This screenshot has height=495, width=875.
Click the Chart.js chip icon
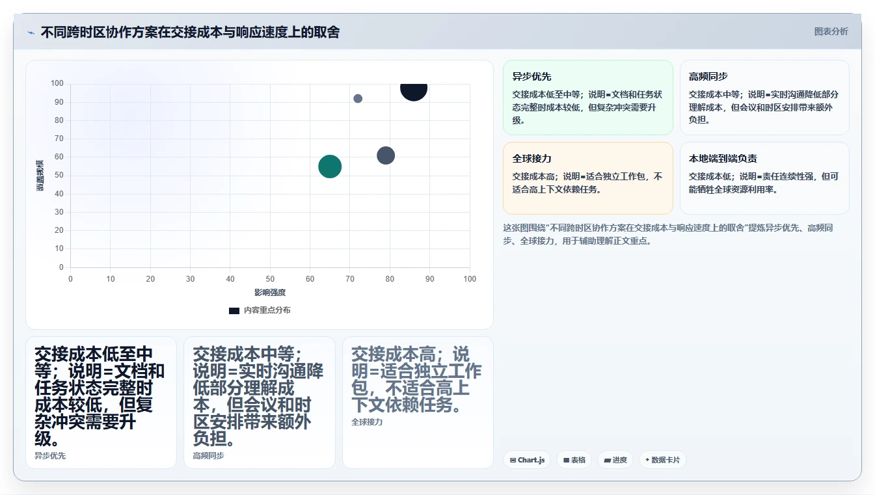tap(513, 460)
